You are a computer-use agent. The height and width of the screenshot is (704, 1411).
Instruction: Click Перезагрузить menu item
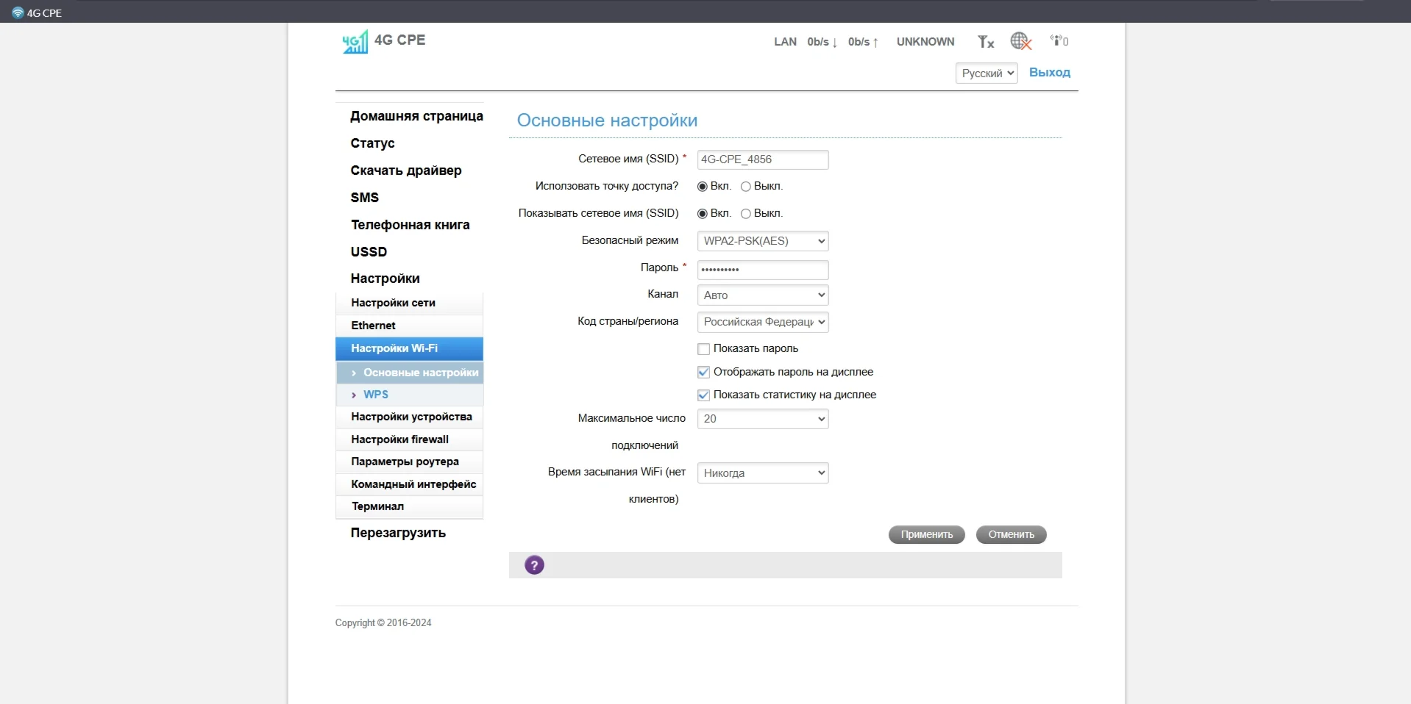[x=398, y=533]
